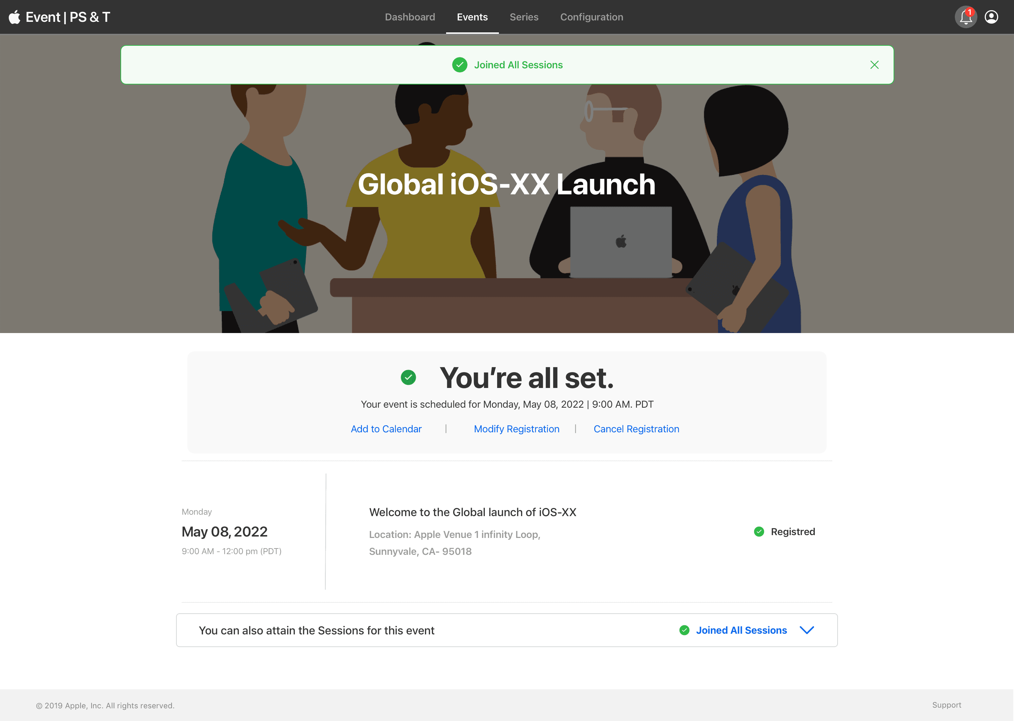Click check icon beside Joined All Sessions
This screenshot has height=721, width=1014.
click(x=684, y=630)
